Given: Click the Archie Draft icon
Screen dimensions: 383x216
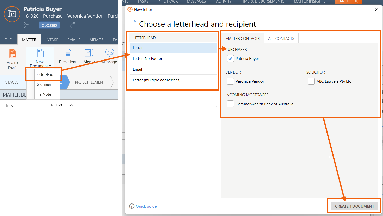Looking at the screenshot, I should point(13,53).
